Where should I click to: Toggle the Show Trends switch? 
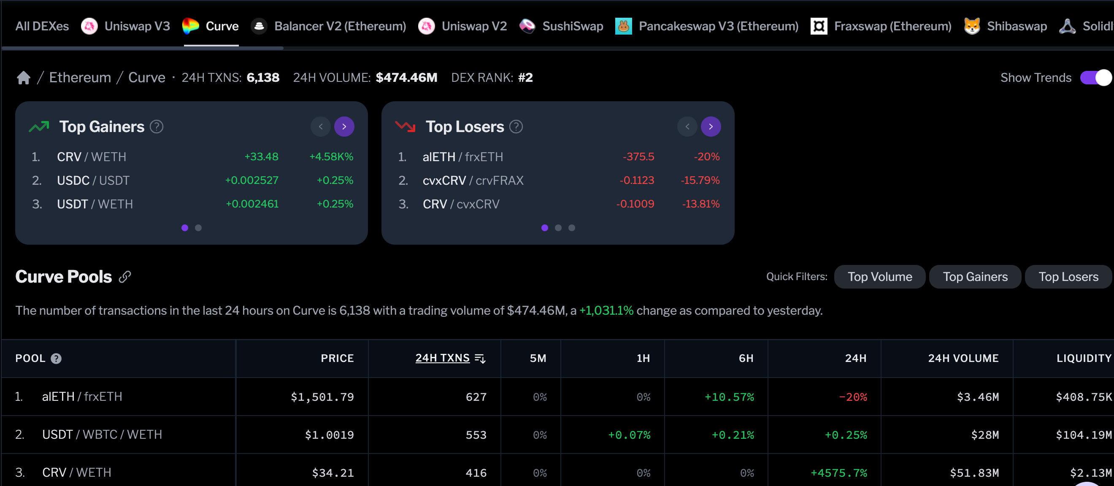click(x=1095, y=78)
